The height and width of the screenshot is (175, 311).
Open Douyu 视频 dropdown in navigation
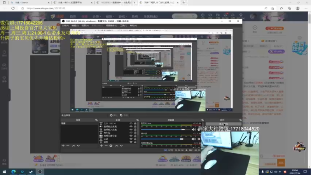pyautogui.click(x=110, y=16)
